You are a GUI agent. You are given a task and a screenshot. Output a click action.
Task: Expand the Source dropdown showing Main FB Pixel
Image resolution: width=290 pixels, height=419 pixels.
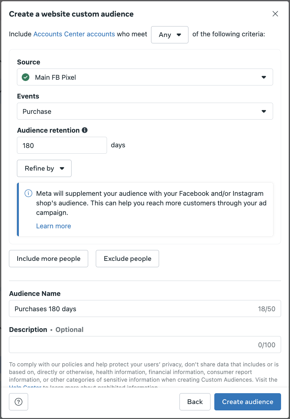click(145, 77)
